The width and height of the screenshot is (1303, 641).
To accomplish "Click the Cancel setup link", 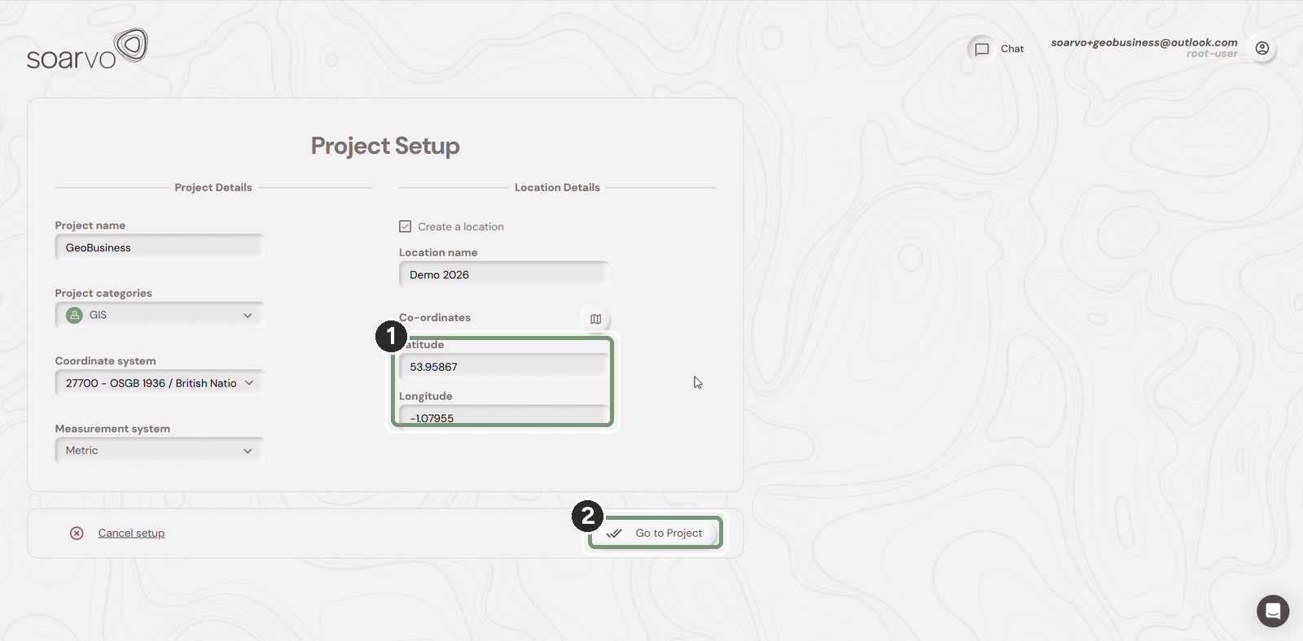I will tap(131, 534).
